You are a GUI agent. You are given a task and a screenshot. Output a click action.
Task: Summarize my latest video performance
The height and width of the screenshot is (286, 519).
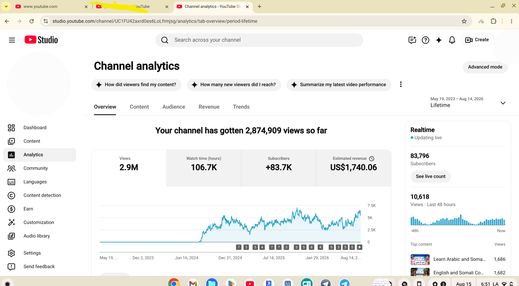[x=339, y=85]
